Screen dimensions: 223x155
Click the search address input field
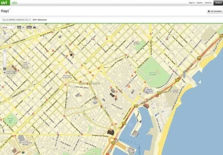point(15,20)
